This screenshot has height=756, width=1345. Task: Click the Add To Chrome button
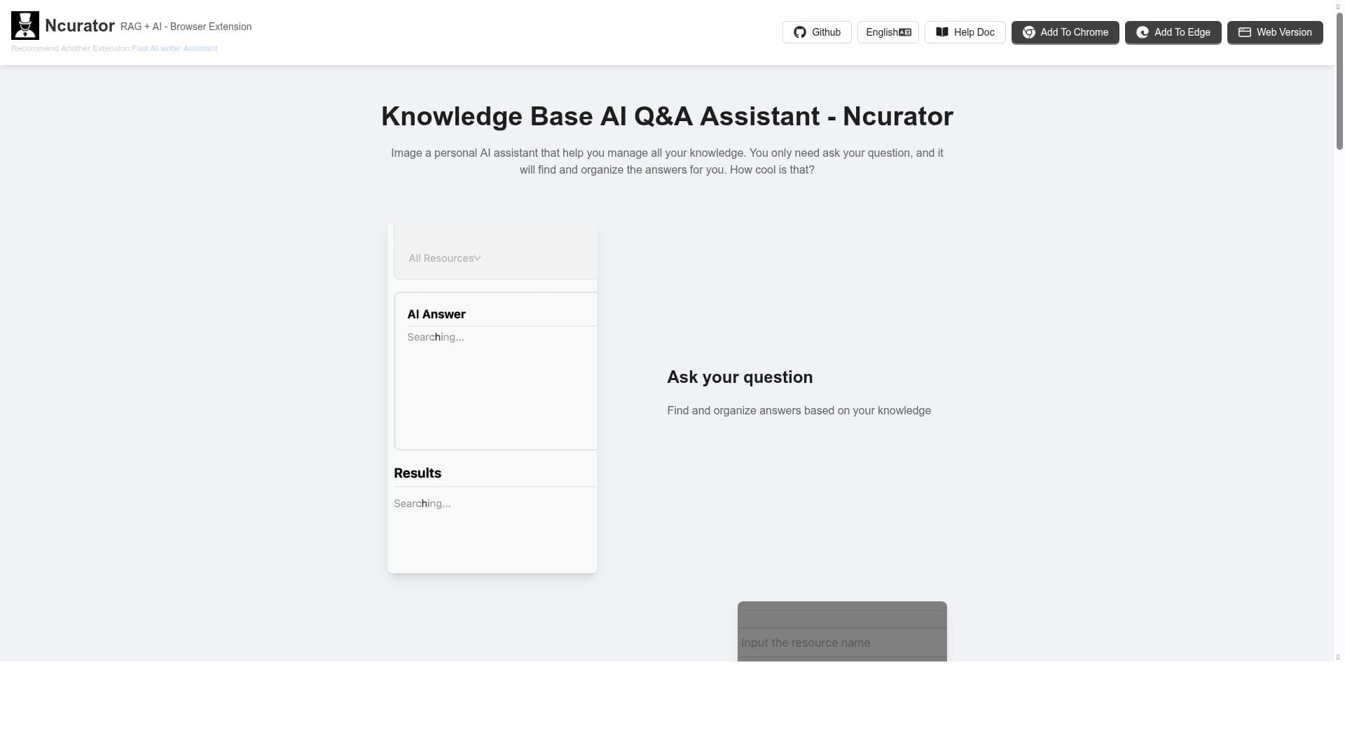click(x=1065, y=32)
